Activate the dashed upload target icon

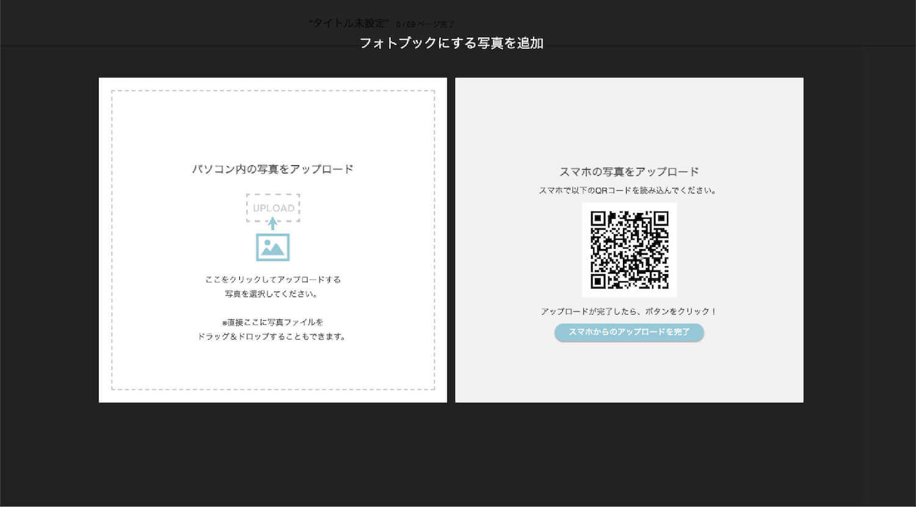272,207
